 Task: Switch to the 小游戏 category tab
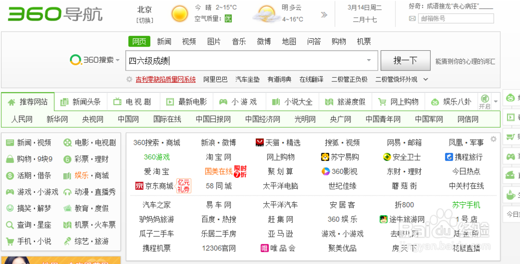pos(239,102)
